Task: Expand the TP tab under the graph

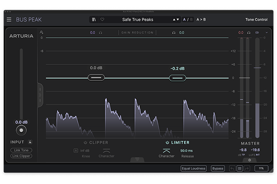Action: (137, 160)
